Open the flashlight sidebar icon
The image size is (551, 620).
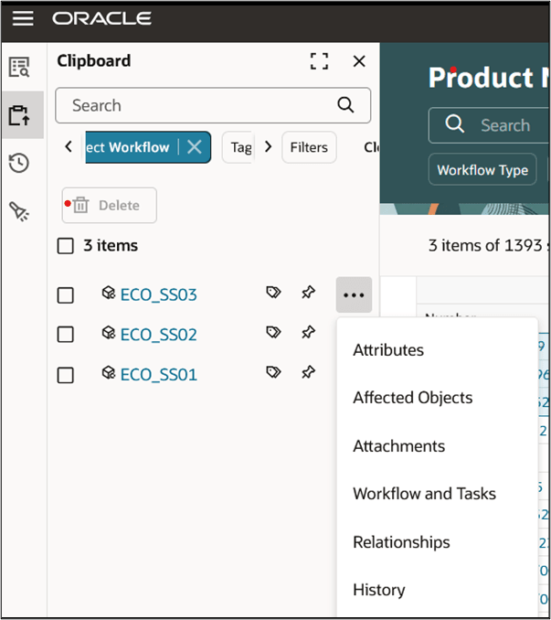tap(19, 211)
